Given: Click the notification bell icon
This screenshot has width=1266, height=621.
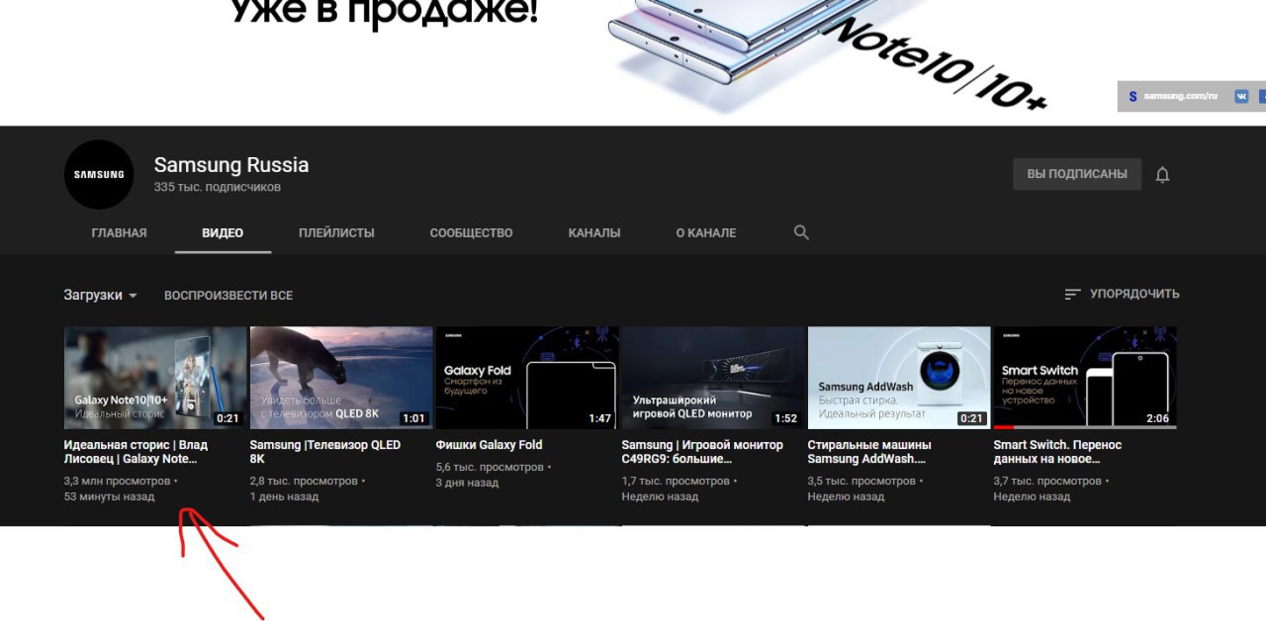Looking at the screenshot, I should coord(1163,174).
